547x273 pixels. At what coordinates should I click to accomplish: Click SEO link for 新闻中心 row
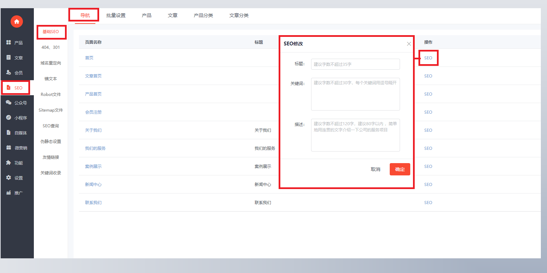[x=428, y=185]
